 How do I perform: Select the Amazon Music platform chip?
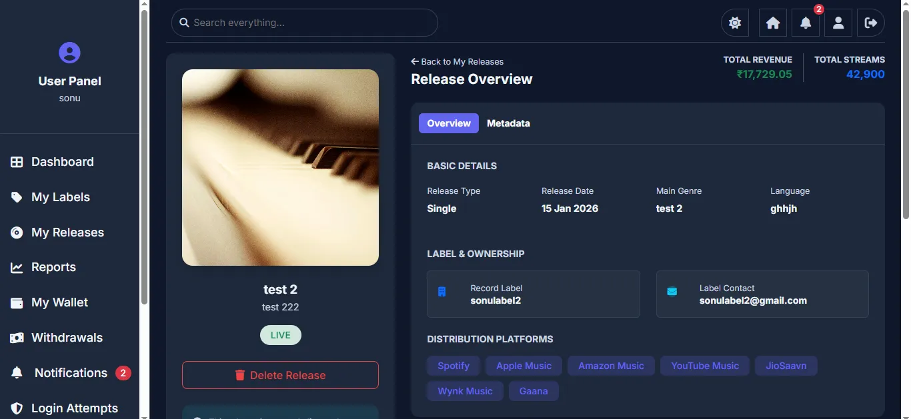[611, 366]
